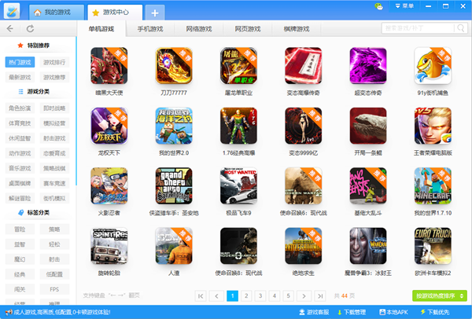The image size is (472, 319).
Task: Open 游戏客服 customer service
Action: 314,313
